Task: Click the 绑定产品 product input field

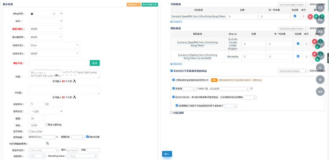Action: click(x=59, y=63)
